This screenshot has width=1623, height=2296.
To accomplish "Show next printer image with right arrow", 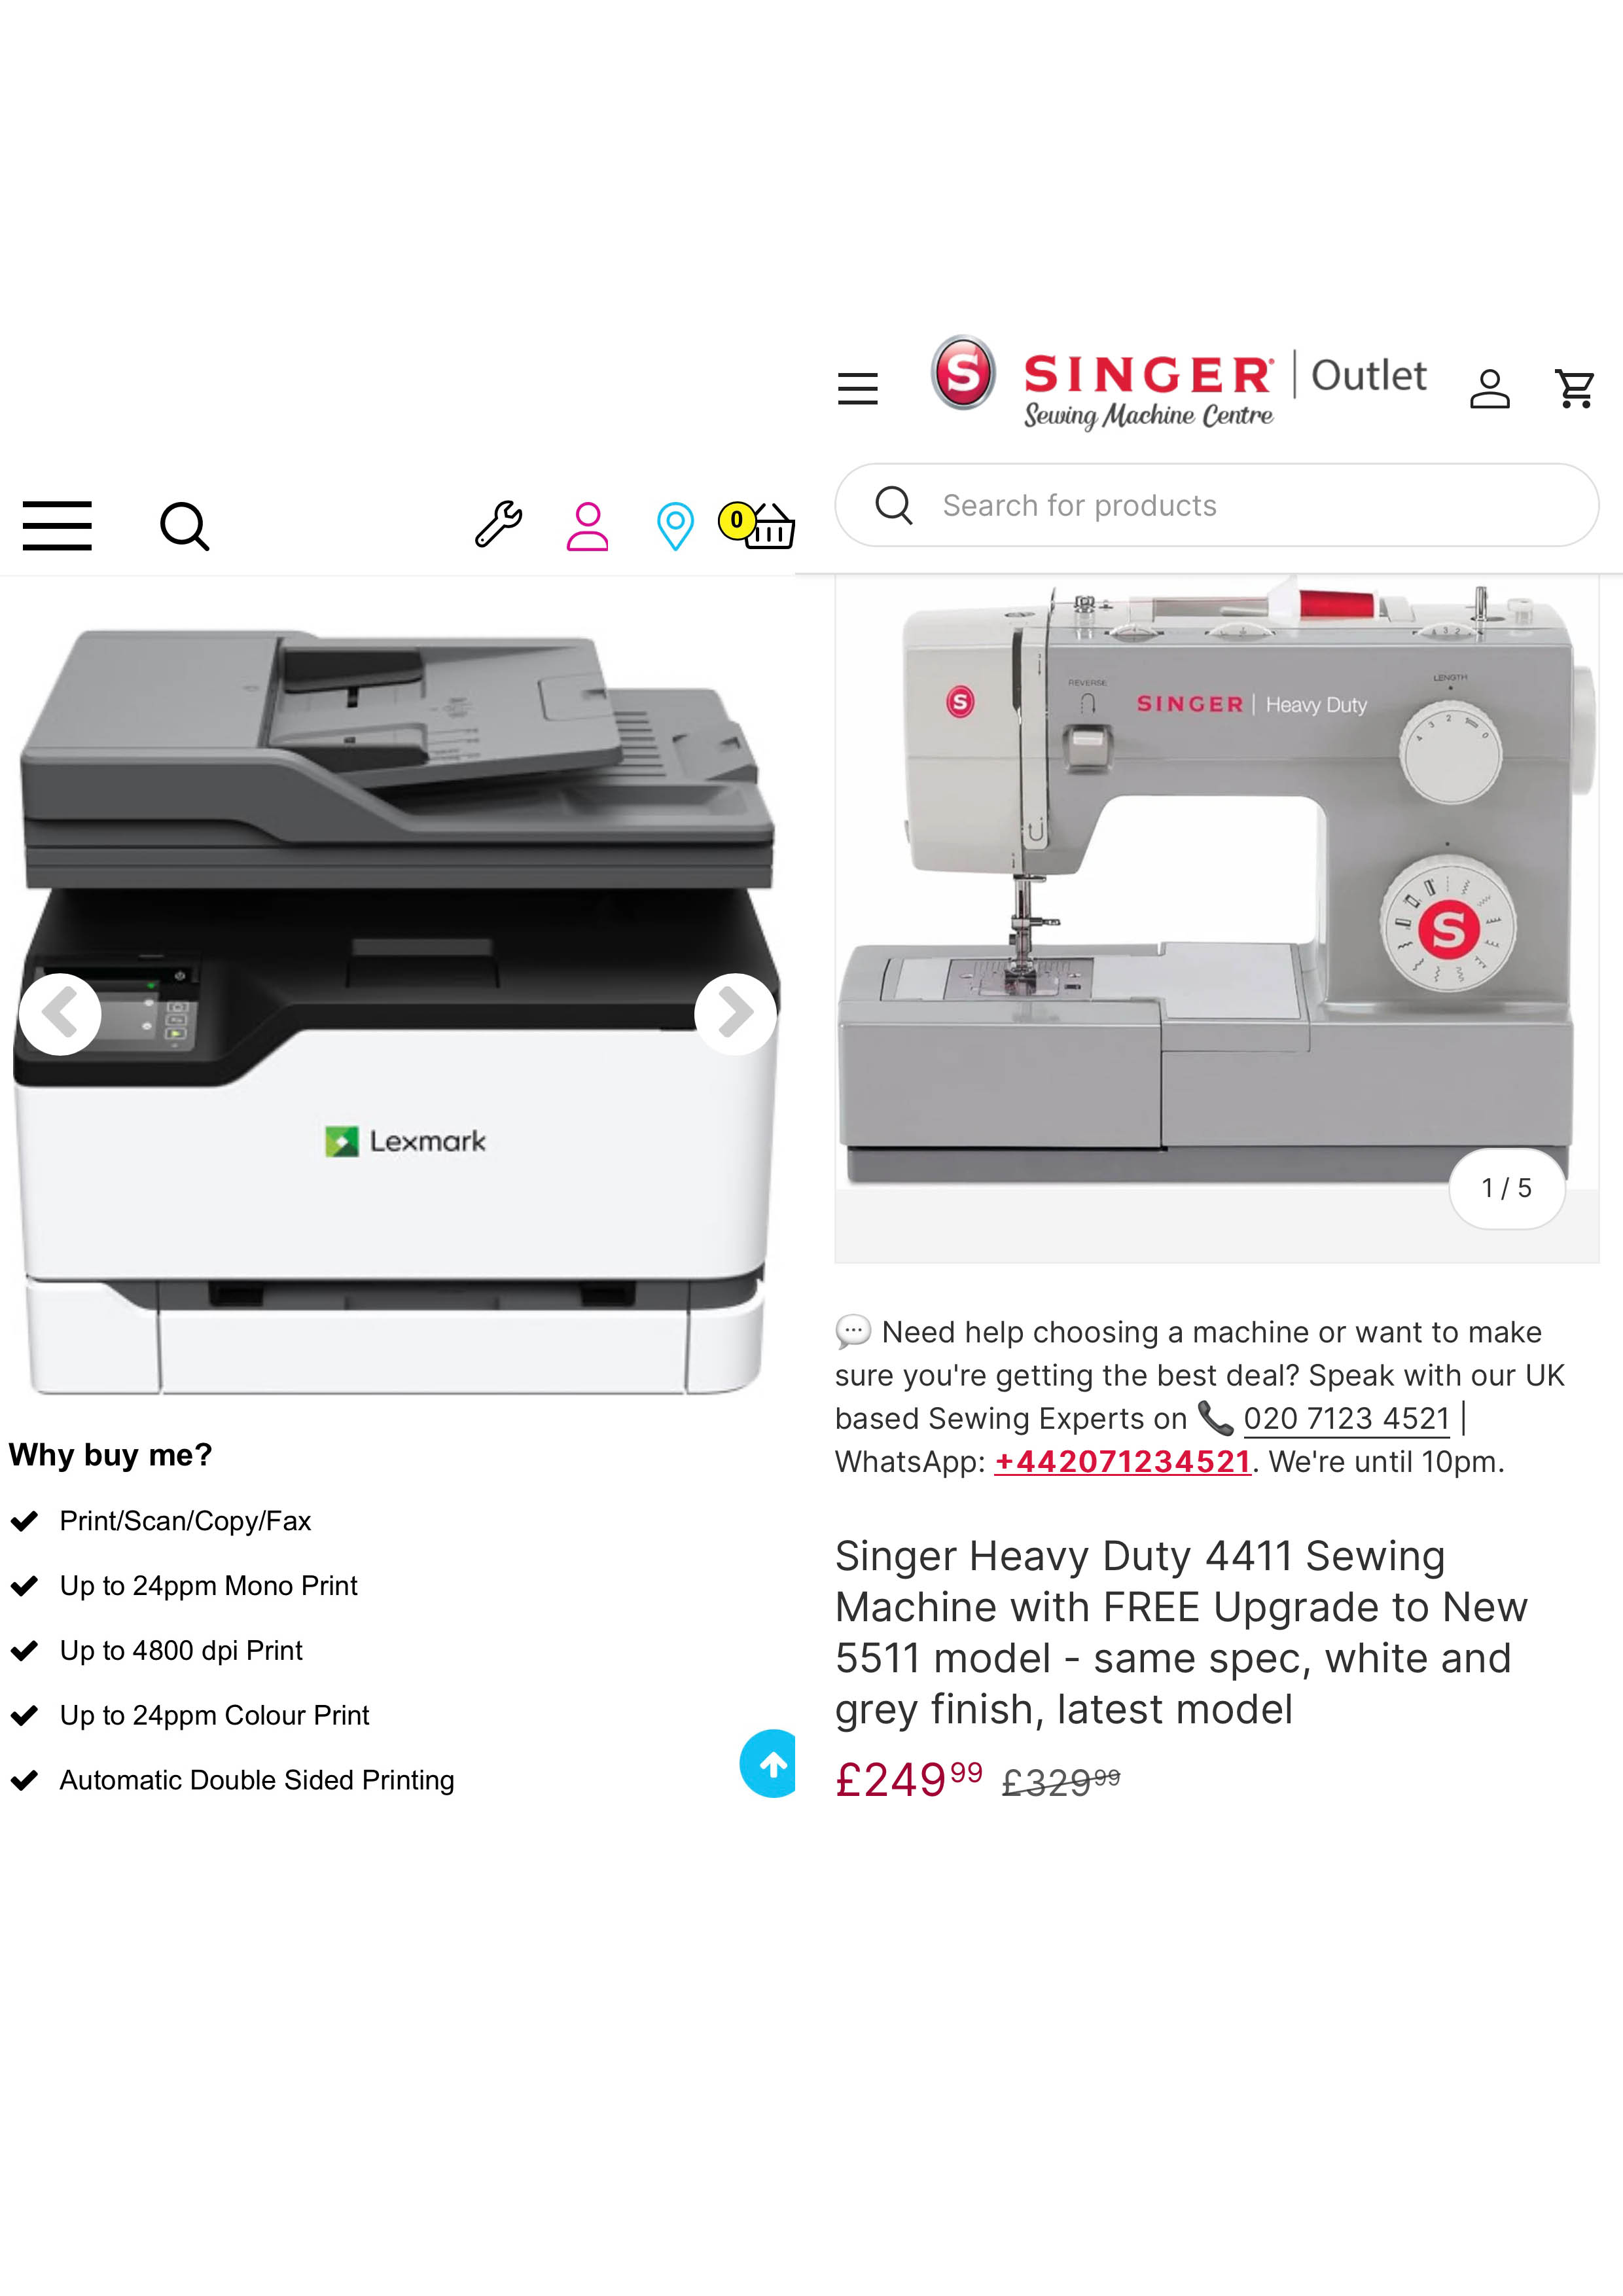I will (735, 1014).
